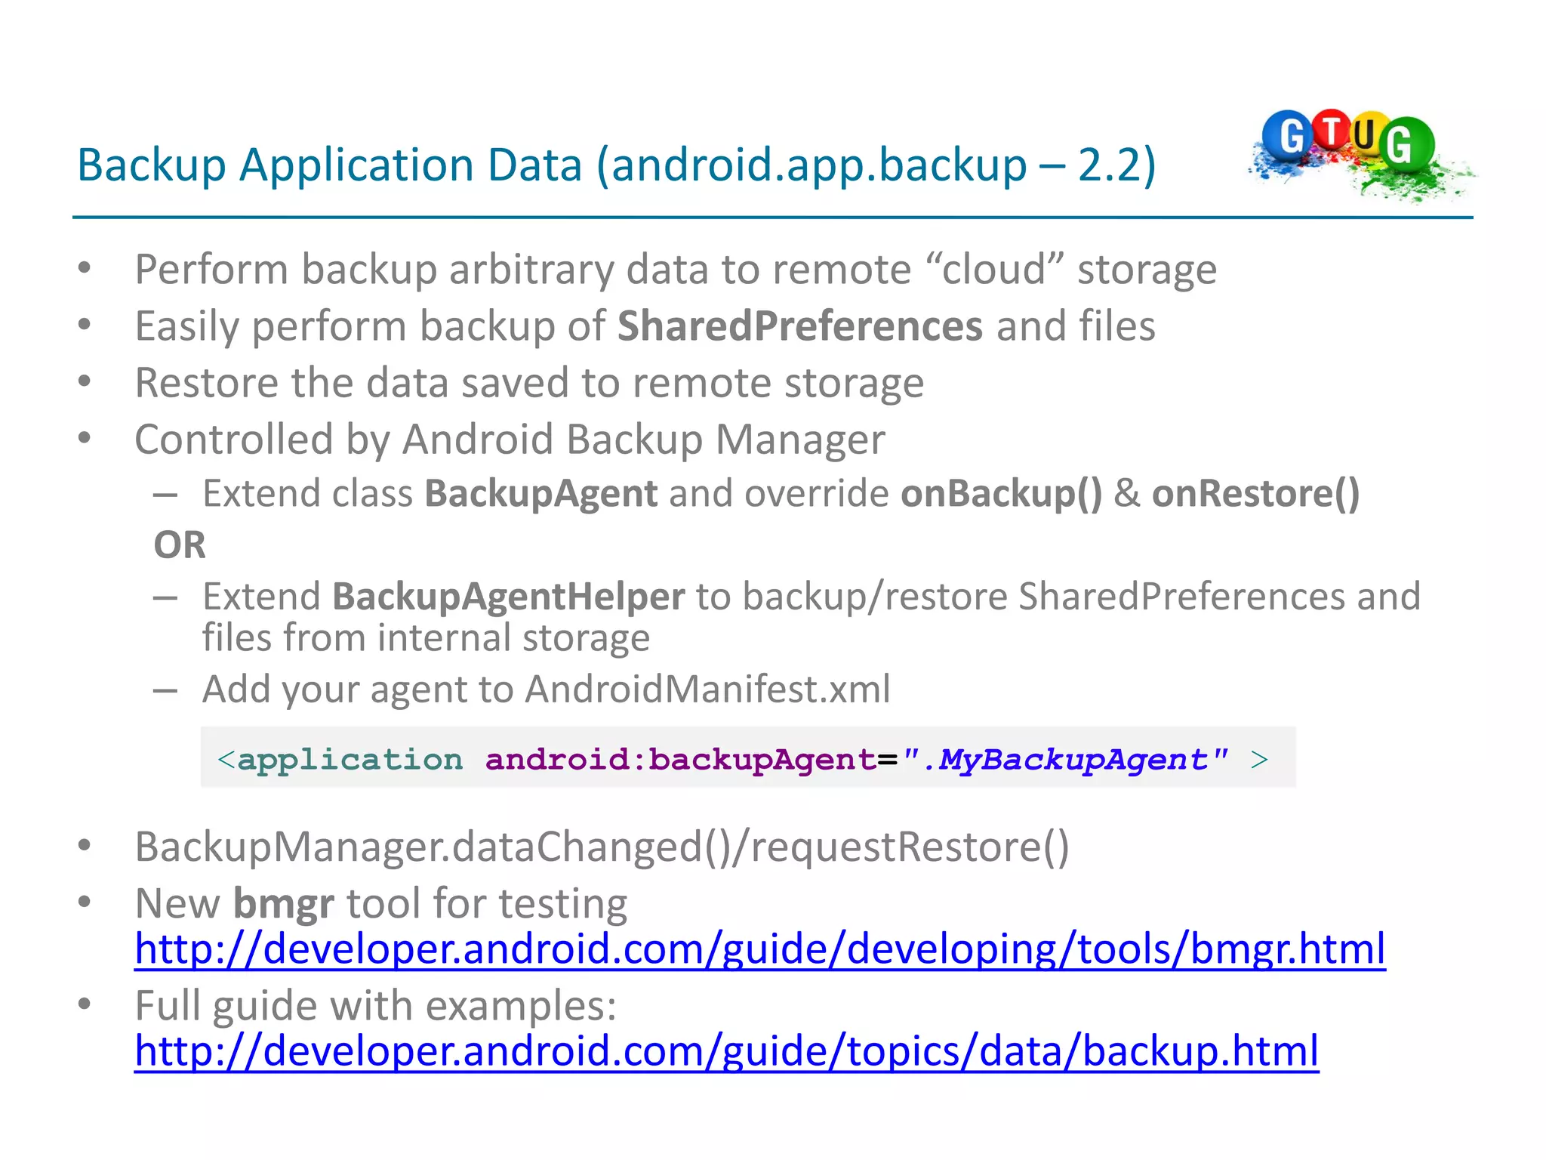Click the bold 'onRestore()' text
The image size is (1546, 1160).
pyautogui.click(x=1255, y=494)
